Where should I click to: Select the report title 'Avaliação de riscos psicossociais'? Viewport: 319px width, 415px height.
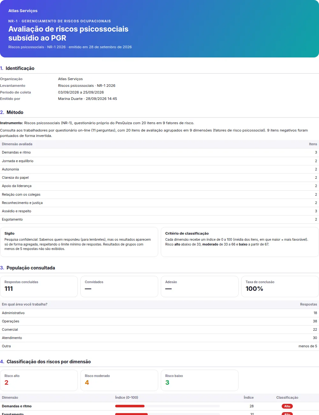click(x=68, y=29)
